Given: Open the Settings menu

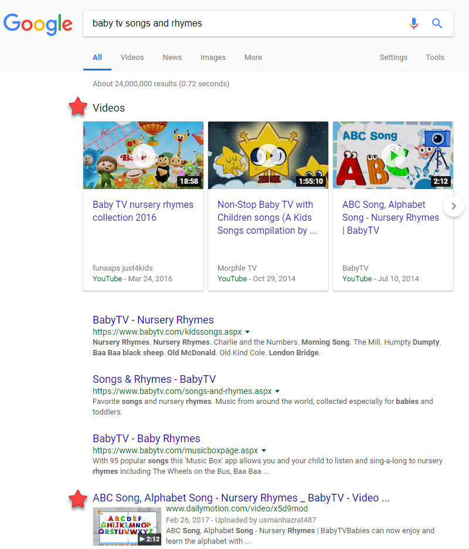Looking at the screenshot, I should click(x=393, y=58).
